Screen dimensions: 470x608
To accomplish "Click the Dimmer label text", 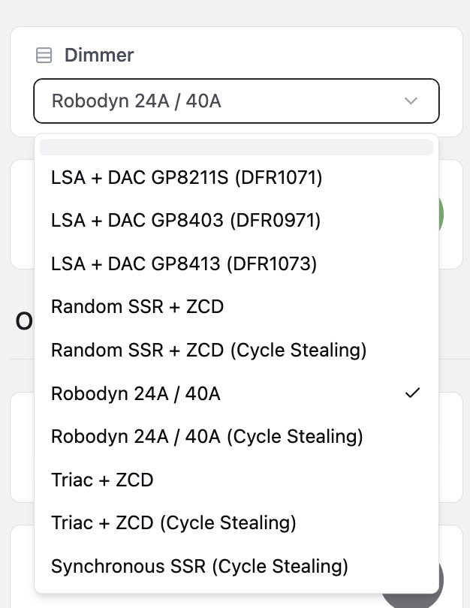I will [99, 55].
